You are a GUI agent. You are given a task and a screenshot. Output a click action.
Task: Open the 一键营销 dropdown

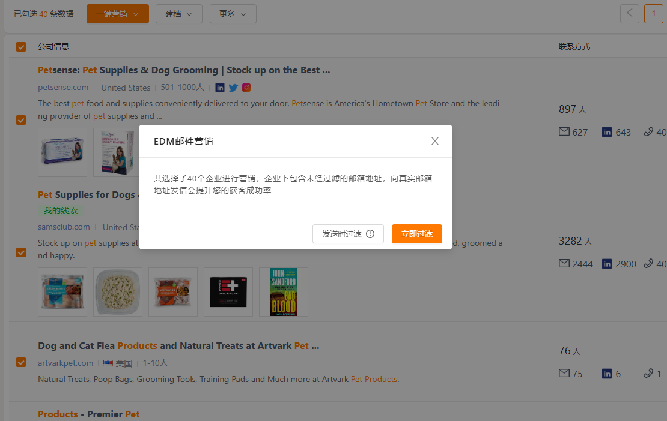click(118, 14)
